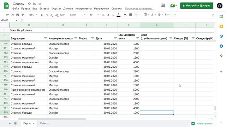Open the Вставка menu
This screenshot has height=127, width=226.
[44, 8]
